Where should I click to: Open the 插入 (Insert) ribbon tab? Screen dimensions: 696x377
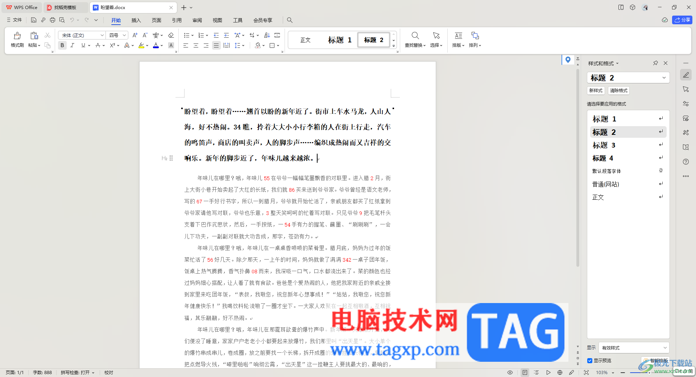(x=136, y=20)
